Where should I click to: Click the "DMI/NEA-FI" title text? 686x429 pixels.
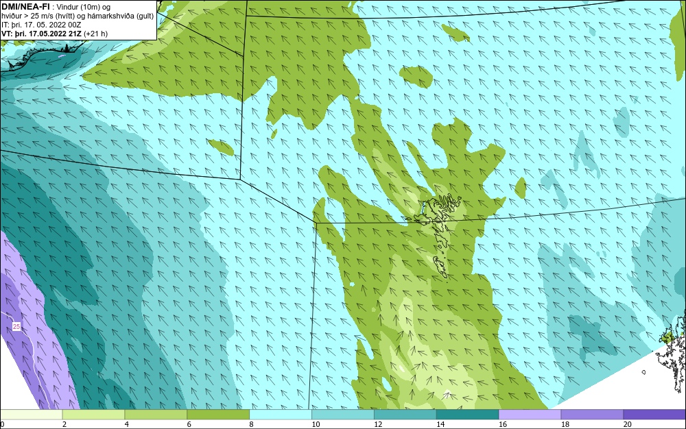(25, 6)
